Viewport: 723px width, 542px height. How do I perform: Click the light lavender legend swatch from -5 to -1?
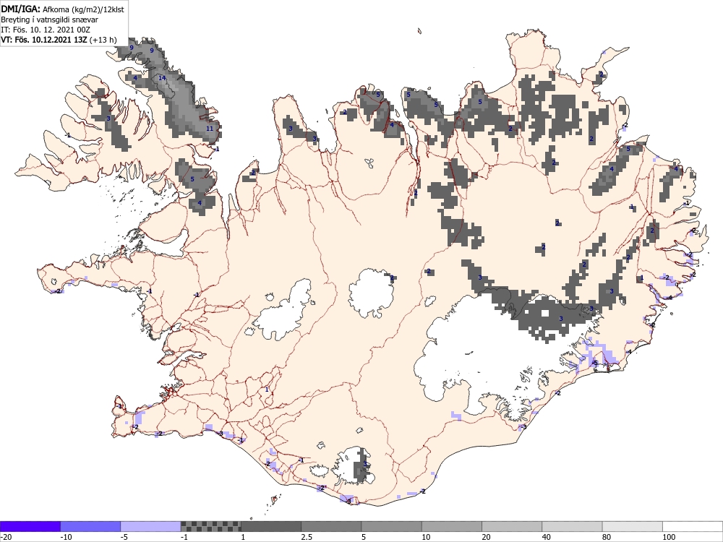click(x=151, y=526)
